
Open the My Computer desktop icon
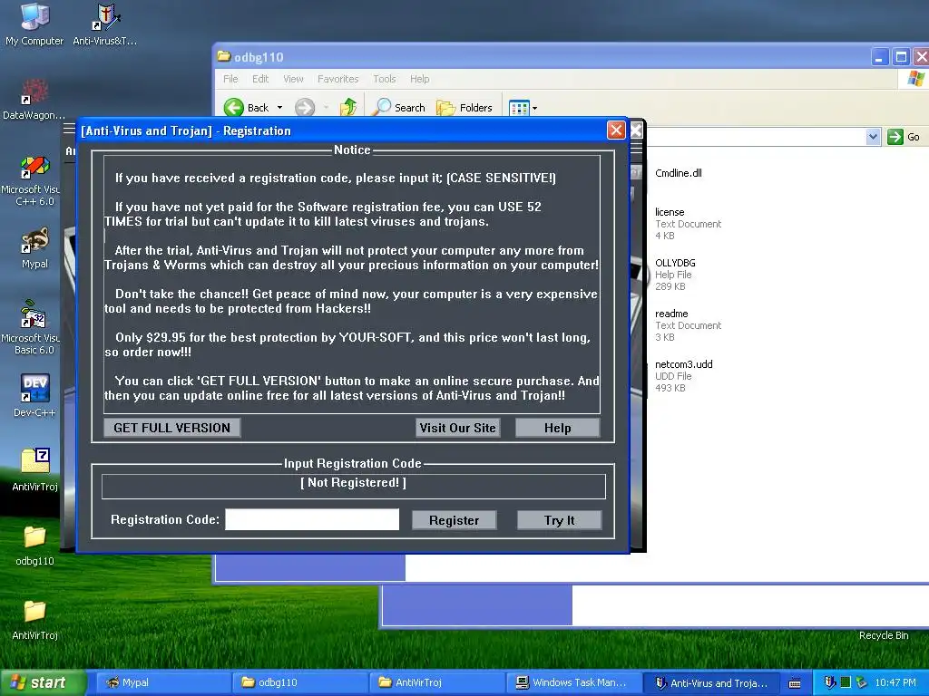[x=34, y=24]
